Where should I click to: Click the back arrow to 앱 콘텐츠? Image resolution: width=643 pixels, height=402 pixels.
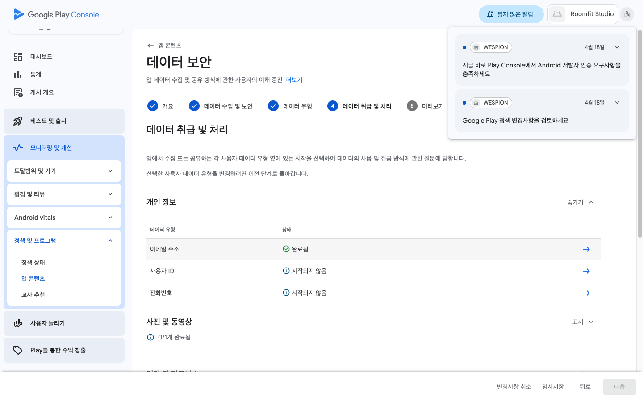point(150,46)
